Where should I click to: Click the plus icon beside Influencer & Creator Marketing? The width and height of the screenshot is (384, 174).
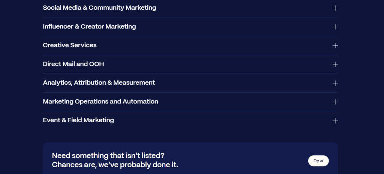[335, 27]
